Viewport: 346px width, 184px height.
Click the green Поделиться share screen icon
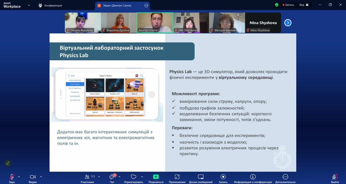tap(156, 177)
